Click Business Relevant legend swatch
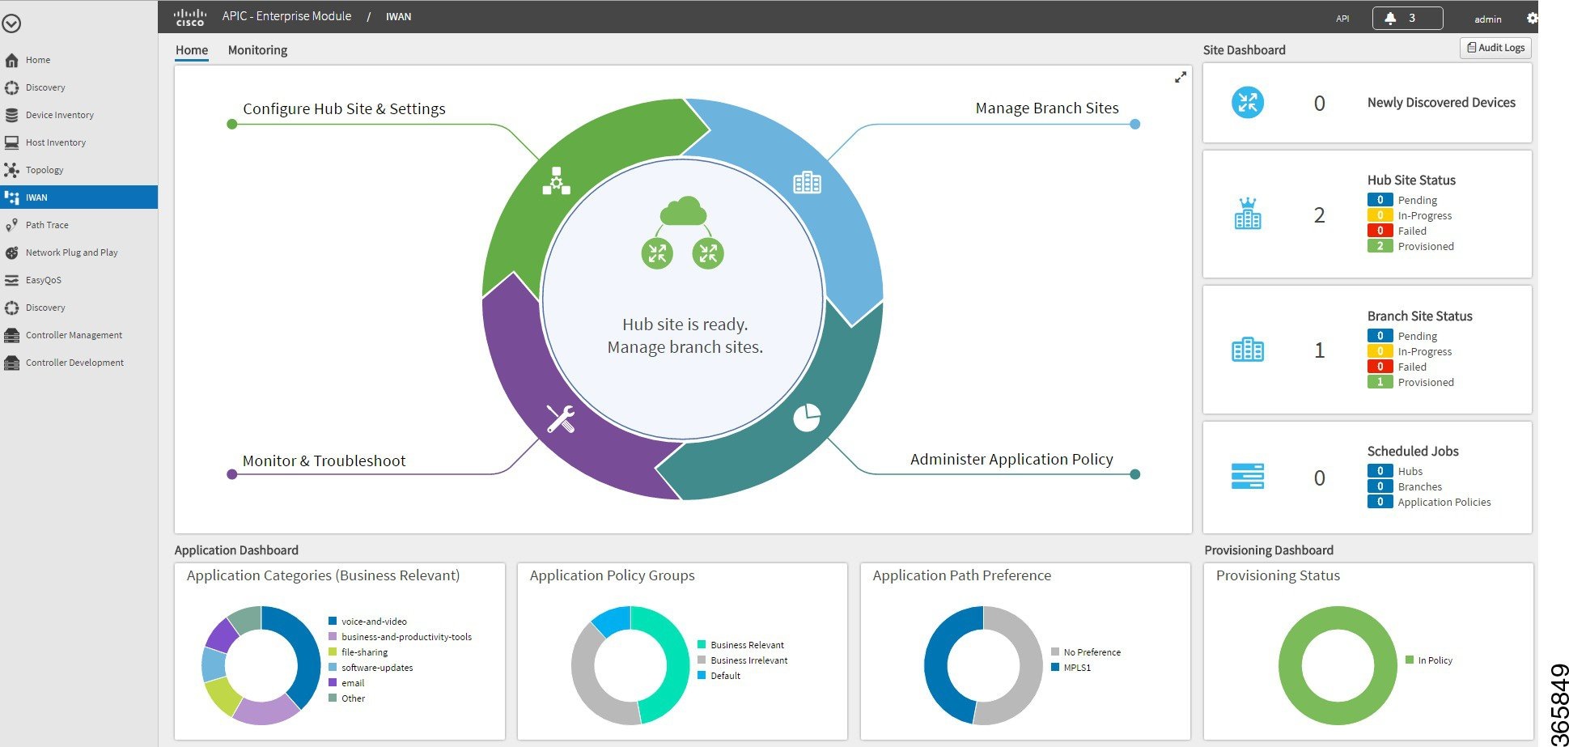1569x747 pixels. click(702, 644)
